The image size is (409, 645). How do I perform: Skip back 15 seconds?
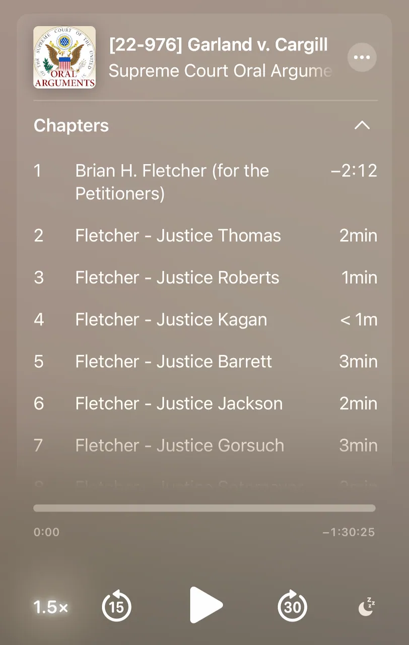click(x=117, y=605)
